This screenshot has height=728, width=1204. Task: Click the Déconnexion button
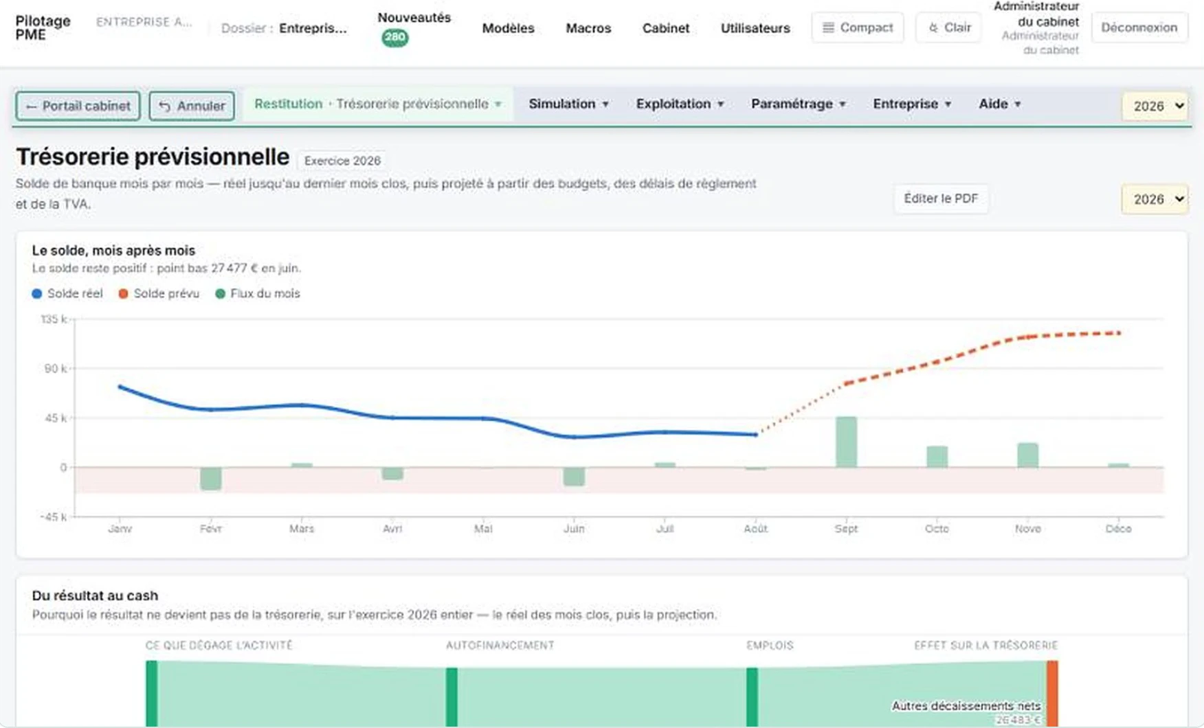[1139, 27]
